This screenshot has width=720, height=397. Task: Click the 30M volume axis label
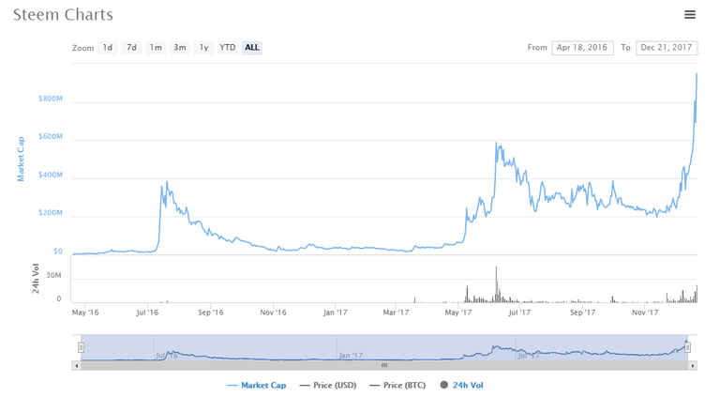pyautogui.click(x=53, y=275)
